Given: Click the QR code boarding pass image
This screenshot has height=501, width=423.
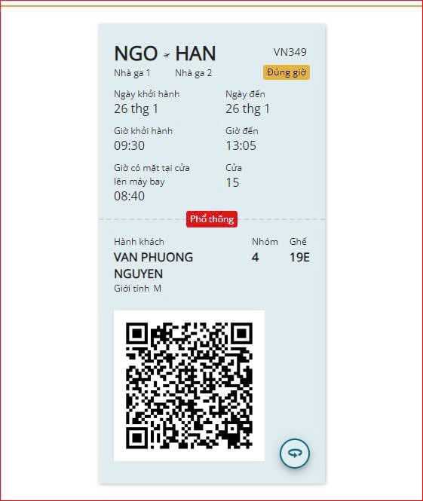Looking at the screenshot, I should pos(189,386).
